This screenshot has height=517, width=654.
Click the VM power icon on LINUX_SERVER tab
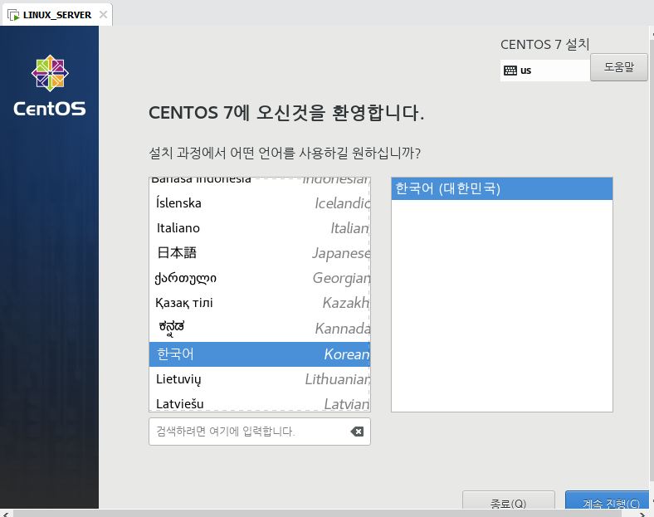coord(14,15)
